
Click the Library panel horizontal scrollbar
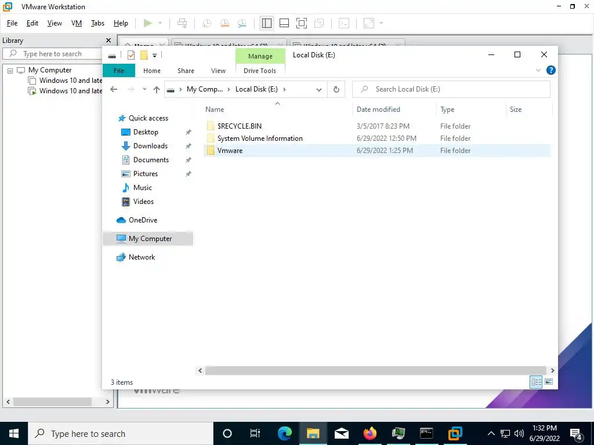[52, 402]
